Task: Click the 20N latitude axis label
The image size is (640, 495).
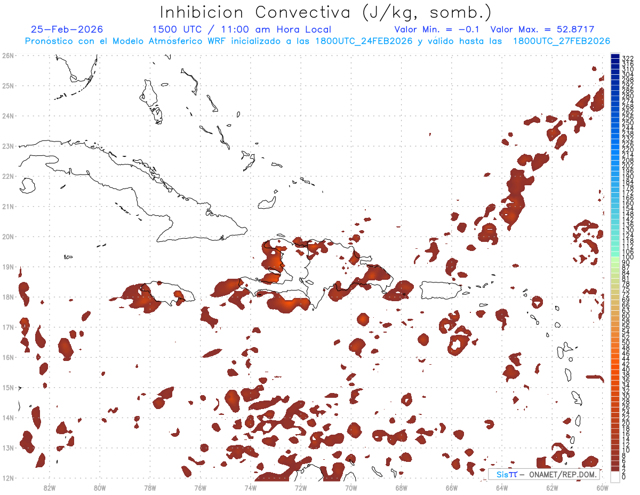Action: coord(7,237)
